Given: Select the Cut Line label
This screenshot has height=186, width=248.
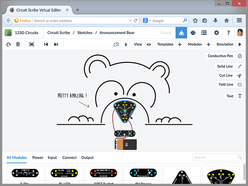Looking at the screenshot, I should [226, 76].
